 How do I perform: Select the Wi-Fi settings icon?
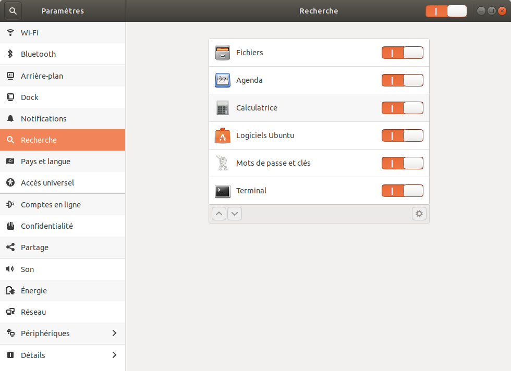coord(10,32)
